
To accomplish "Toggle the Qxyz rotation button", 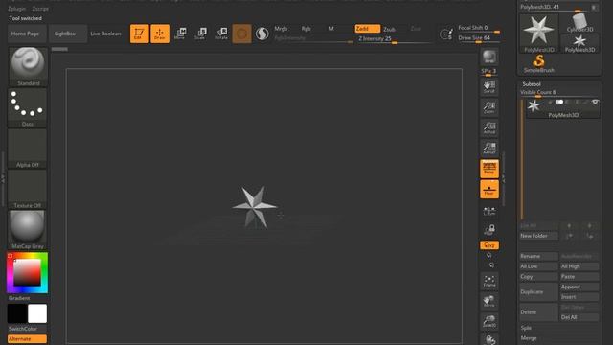I will tap(489, 245).
